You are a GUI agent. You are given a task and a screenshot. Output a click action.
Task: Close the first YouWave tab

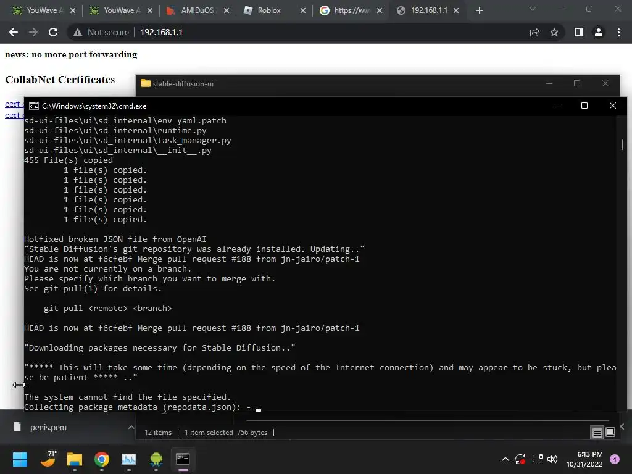(73, 10)
